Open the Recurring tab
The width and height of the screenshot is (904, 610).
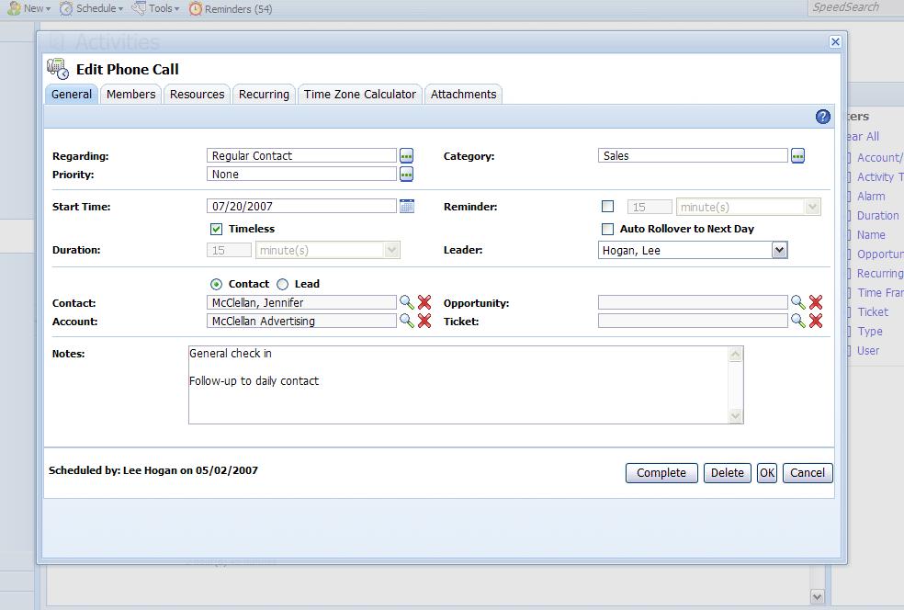(x=264, y=93)
